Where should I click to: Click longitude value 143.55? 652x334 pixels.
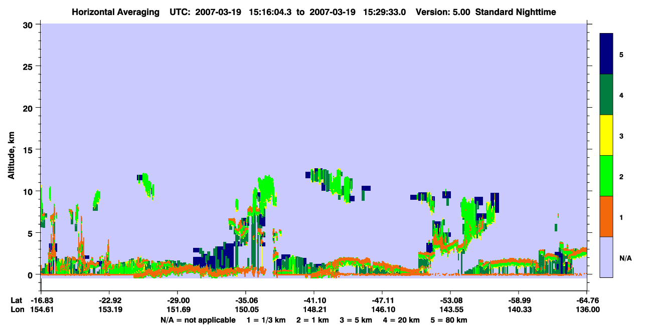pyautogui.click(x=450, y=310)
